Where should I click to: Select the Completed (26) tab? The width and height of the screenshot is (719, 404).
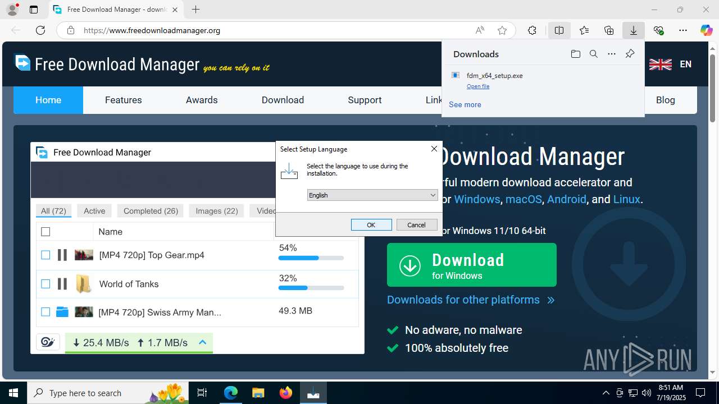pyautogui.click(x=151, y=211)
